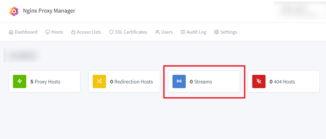This screenshot has width=326, height=139.
Task: Click the yellow shuffle Redirection Hosts icon
Action: [x=99, y=81]
